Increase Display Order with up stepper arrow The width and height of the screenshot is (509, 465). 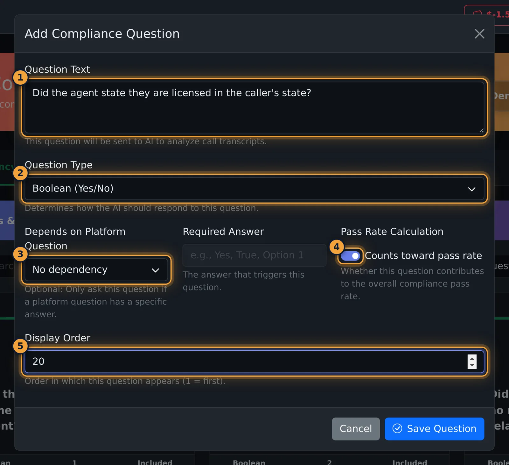pos(472,358)
